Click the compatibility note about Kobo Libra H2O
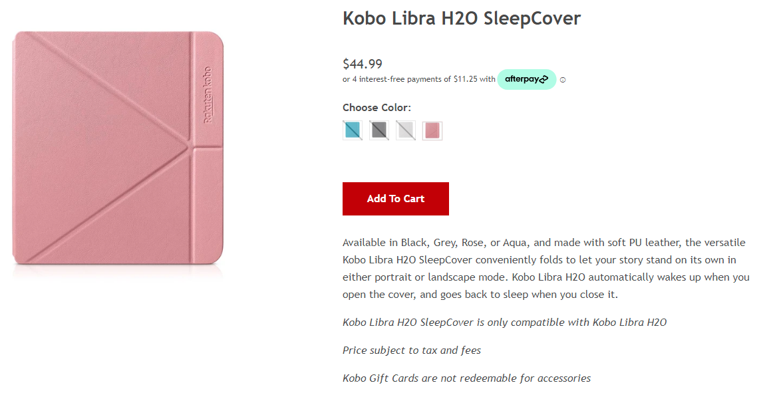The height and width of the screenshot is (409, 771). pos(504,323)
